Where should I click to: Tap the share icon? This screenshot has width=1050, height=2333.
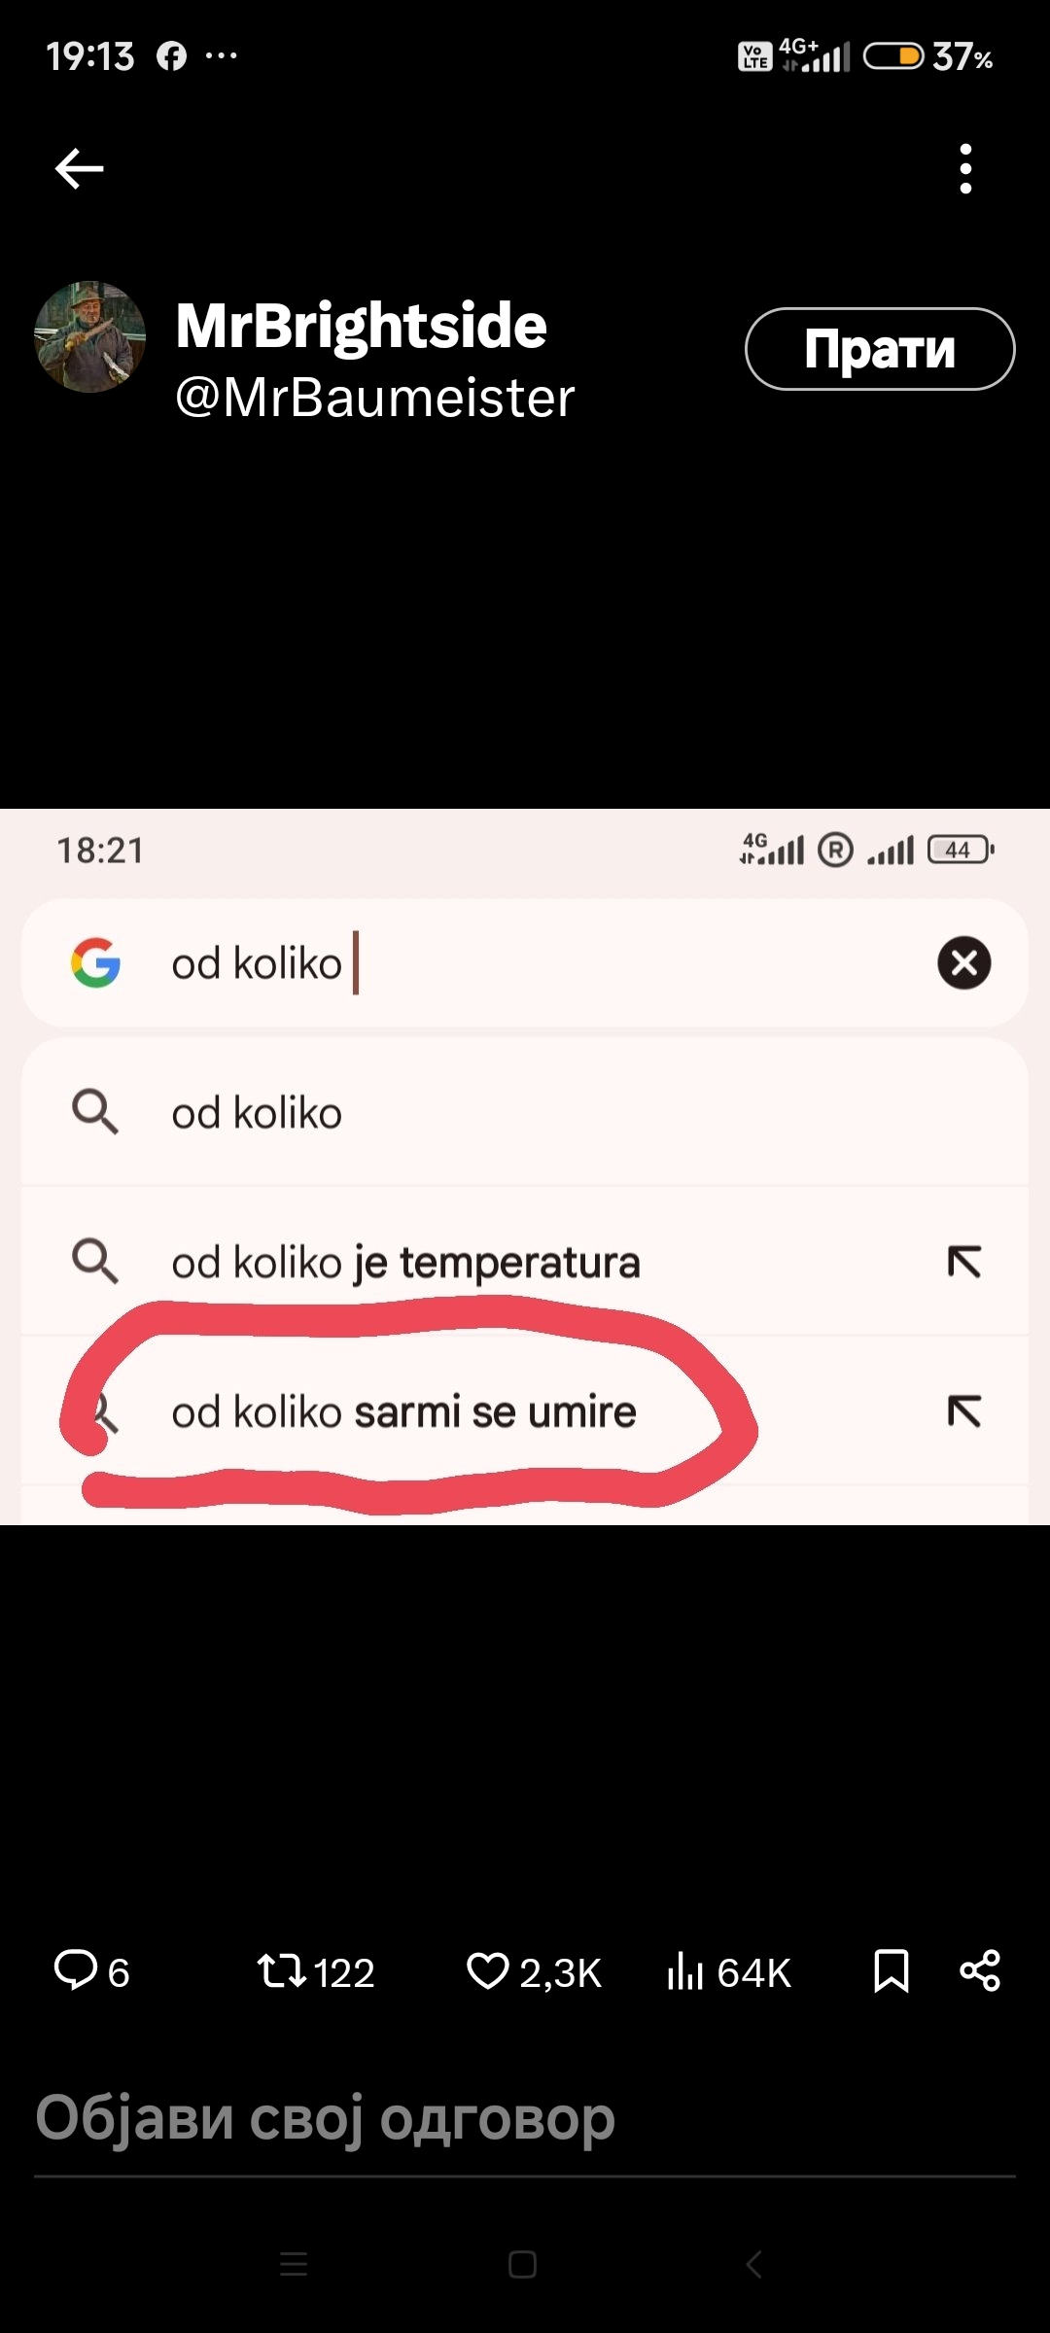(979, 1970)
